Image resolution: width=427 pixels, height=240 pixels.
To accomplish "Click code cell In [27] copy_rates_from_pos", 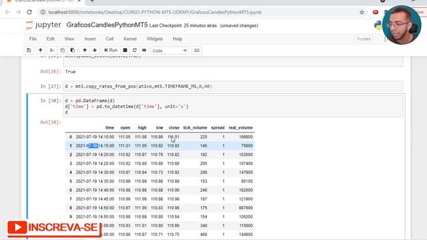I will point(233,86).
